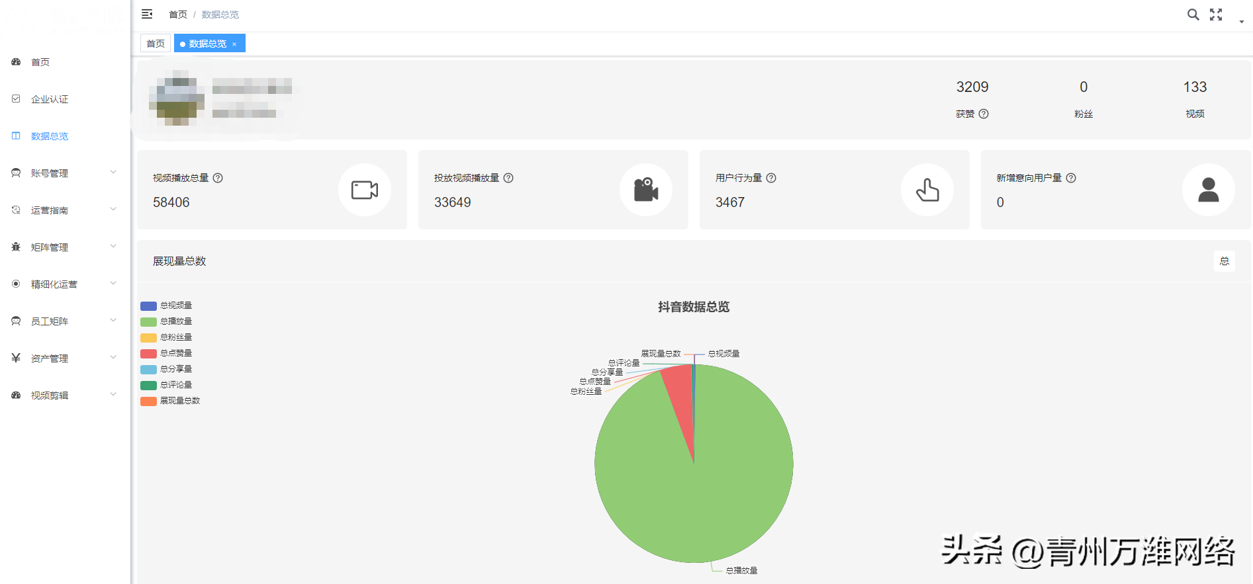Toggle 总播放量 legend series
Viewport: 1253px width, 584px height.
[167, 321]
